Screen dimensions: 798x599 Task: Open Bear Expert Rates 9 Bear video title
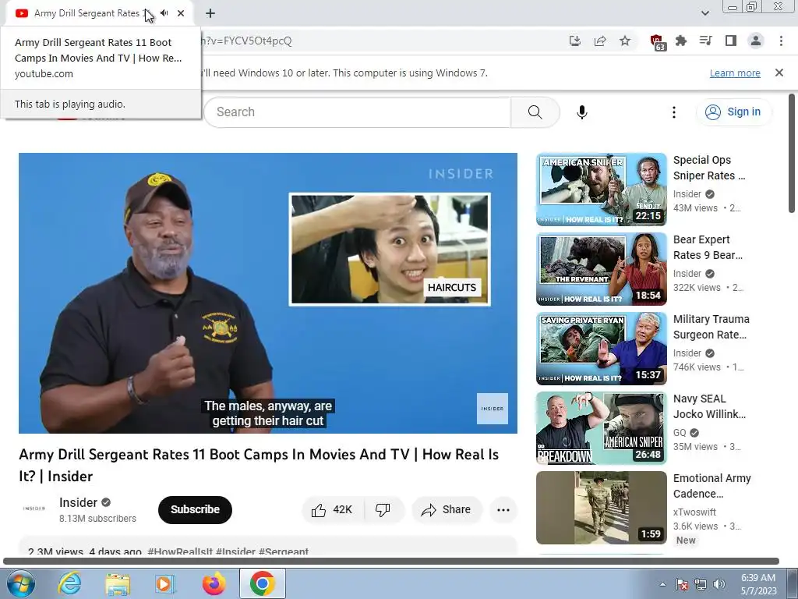click(x=708, y=247)
